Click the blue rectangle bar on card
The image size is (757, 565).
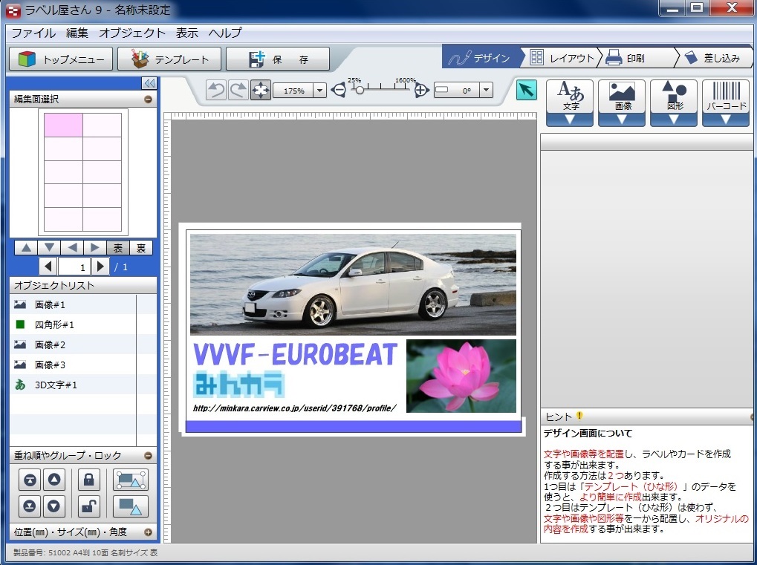[x=354, y=426]
